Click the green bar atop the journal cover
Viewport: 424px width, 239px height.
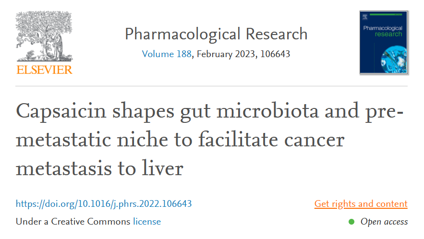pos(386,14)
